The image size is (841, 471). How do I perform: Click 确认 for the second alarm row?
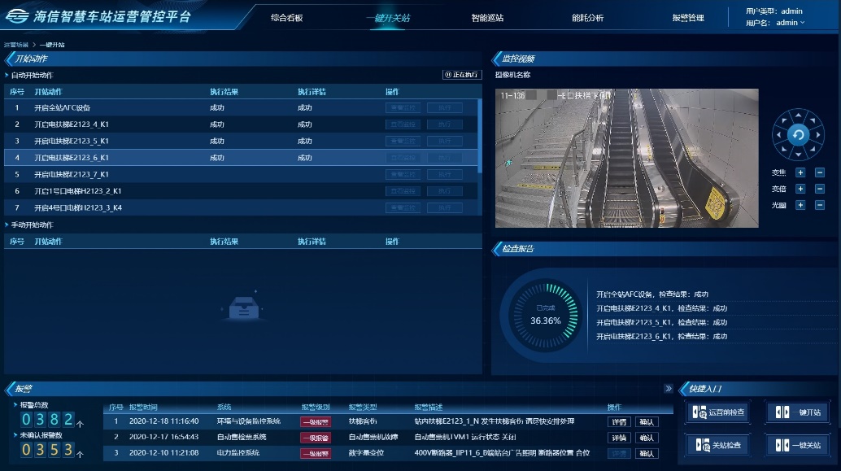tap(647, 438)
